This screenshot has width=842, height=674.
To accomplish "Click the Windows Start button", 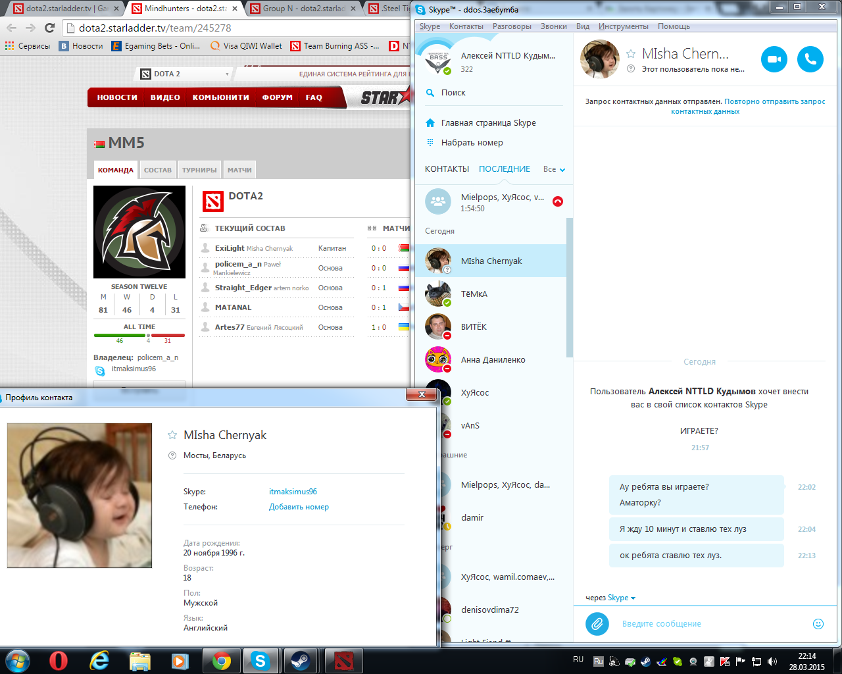I will coord(17,660).
